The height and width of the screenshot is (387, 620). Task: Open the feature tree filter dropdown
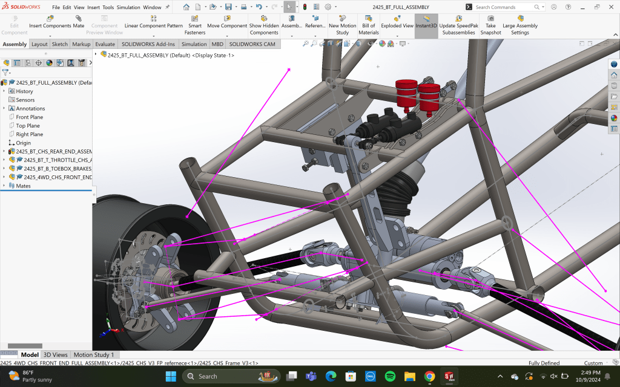[x=7, y=73]
